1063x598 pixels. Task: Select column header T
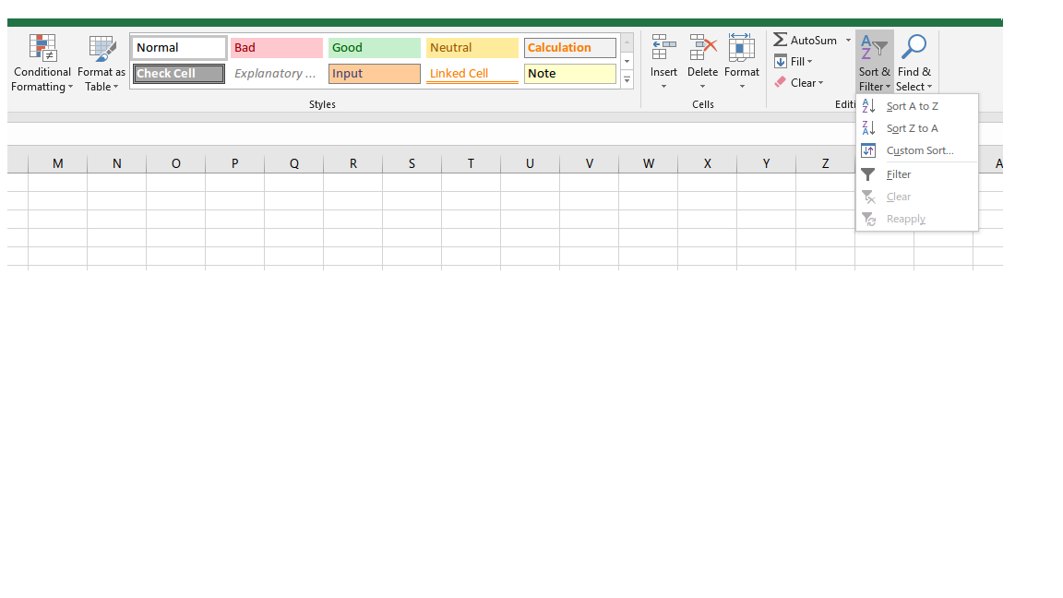471,163
